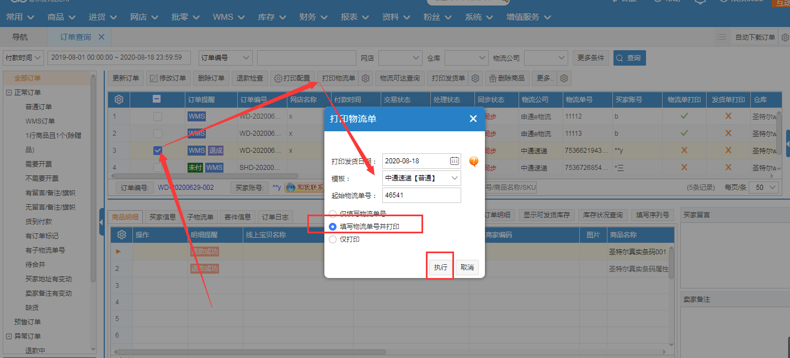
Task: Click the 删除商品 toolbar button
Action: pos(507,78)
